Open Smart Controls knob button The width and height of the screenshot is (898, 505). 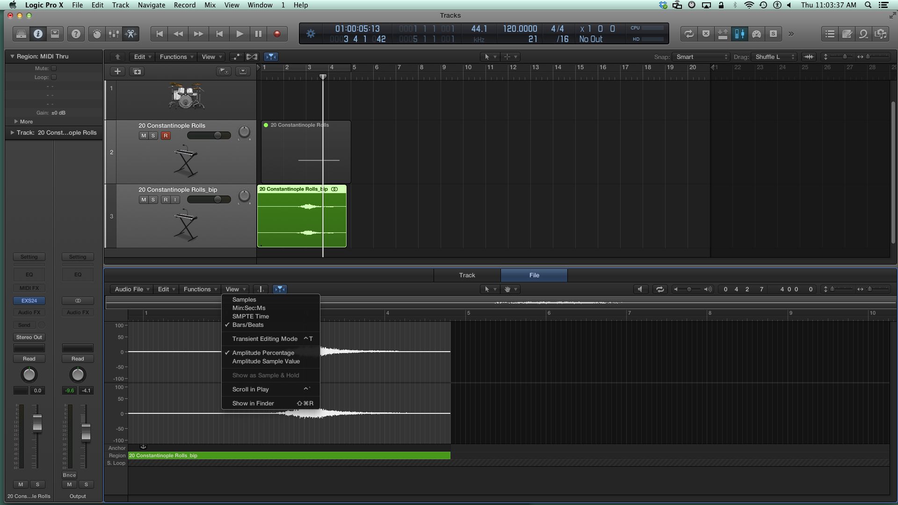point(97,34)
